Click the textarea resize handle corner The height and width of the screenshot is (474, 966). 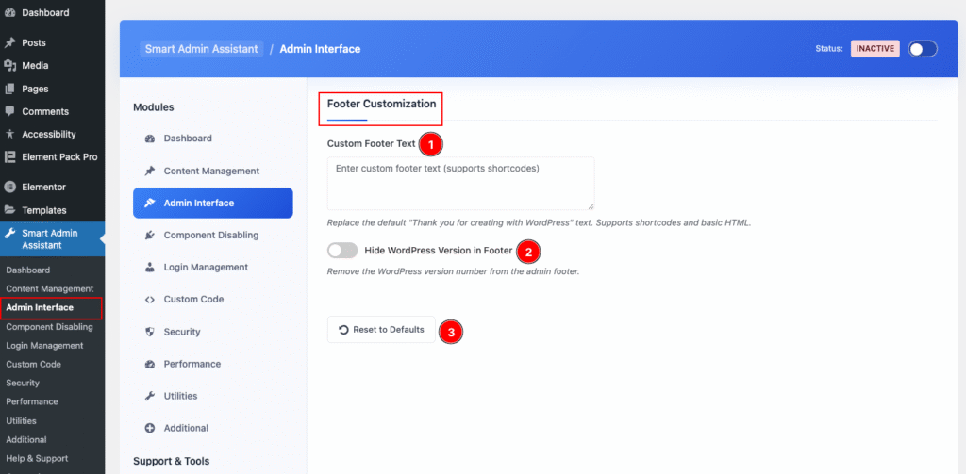pyautogui.click(x=591, y=206)
